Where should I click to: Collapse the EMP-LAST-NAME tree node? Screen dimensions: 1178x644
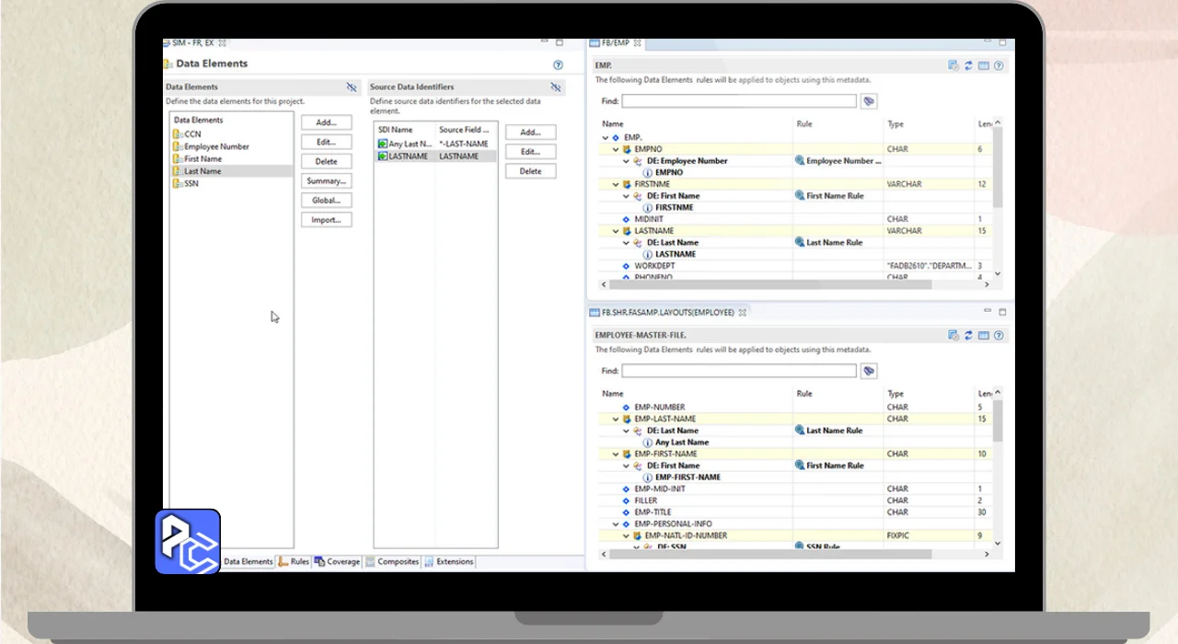[616, 420]
